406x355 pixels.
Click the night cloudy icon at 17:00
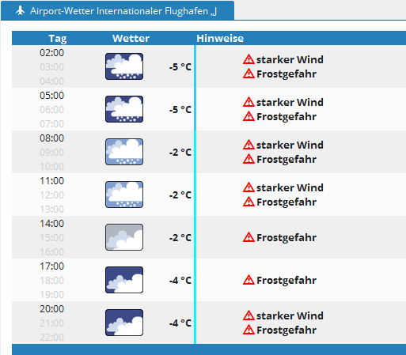pos(124,280)
